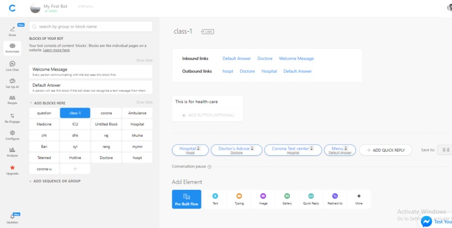Click Show Stats beside ADD BLOCKS HERE
This screenshot has width=452, height=228.
pyautogui.click(x=145, y=103)
